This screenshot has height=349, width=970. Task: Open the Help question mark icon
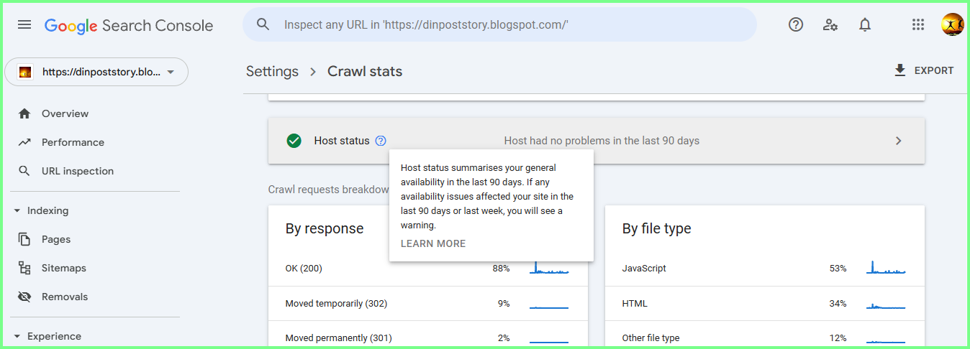click(796, 24)
